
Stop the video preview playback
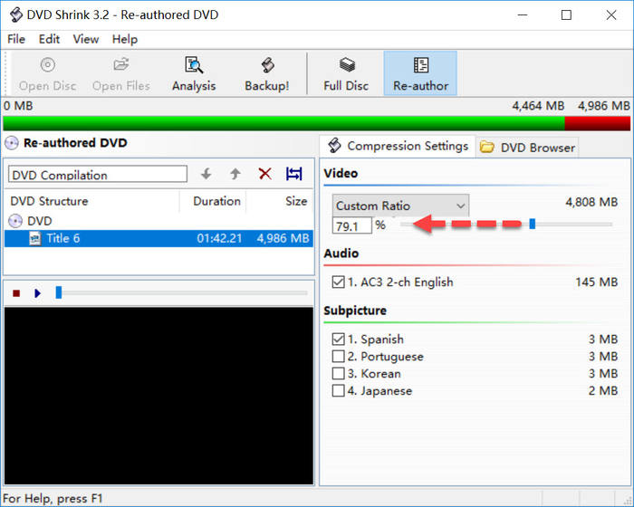click(x=16, y=292)
